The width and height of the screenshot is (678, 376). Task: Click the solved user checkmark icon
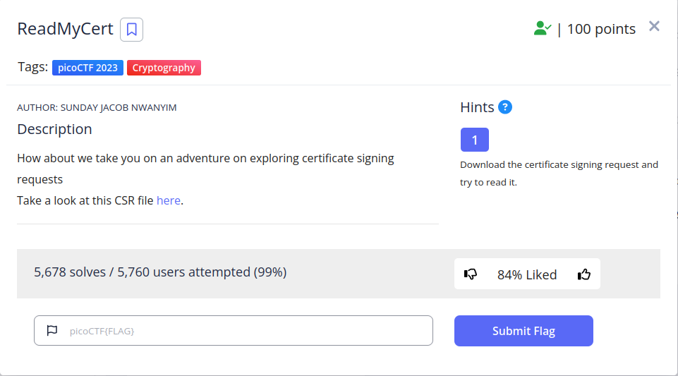[542, 28]
